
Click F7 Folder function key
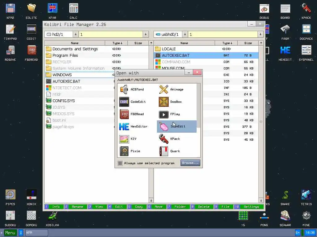178,206
